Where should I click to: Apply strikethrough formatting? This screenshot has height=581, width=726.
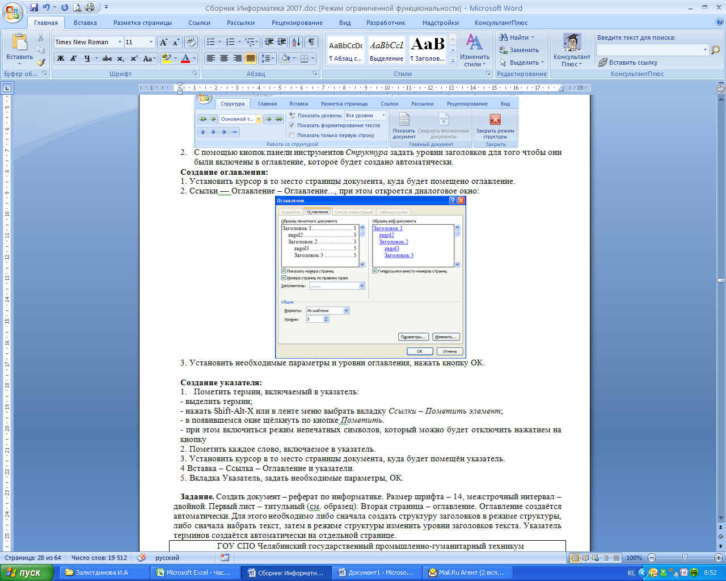[107, 58]
